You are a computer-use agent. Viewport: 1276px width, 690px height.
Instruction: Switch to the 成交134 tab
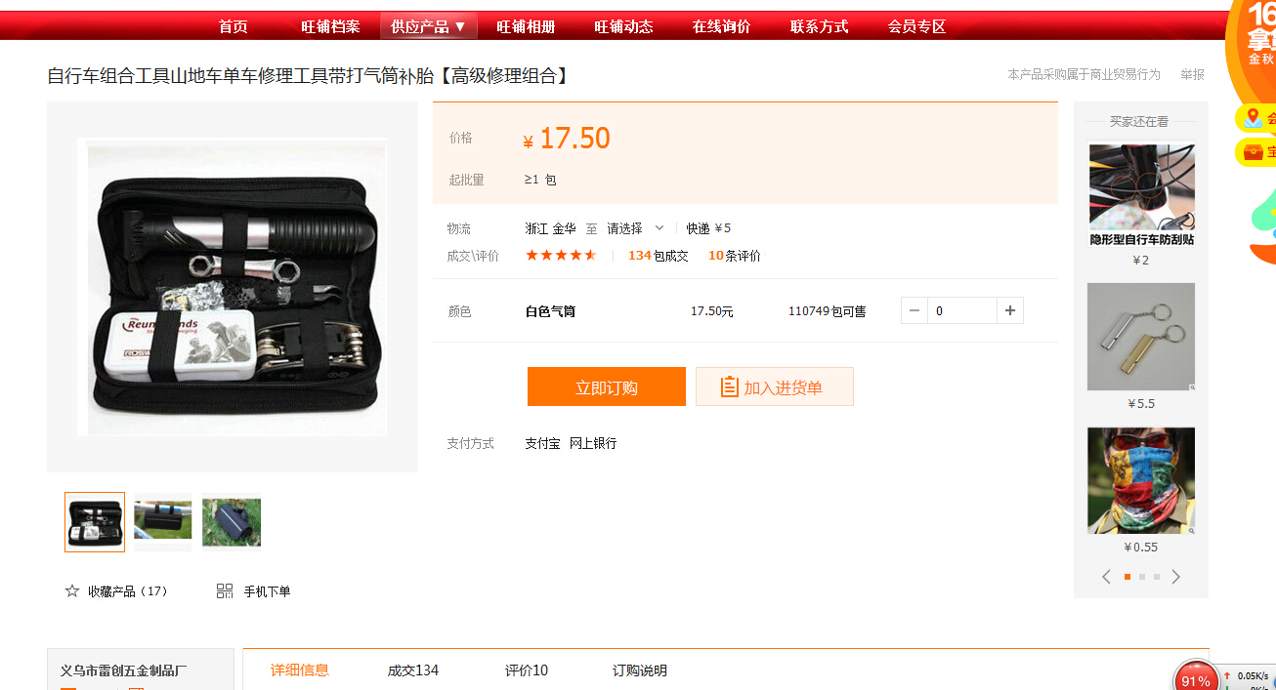click(x=412, y=670)
